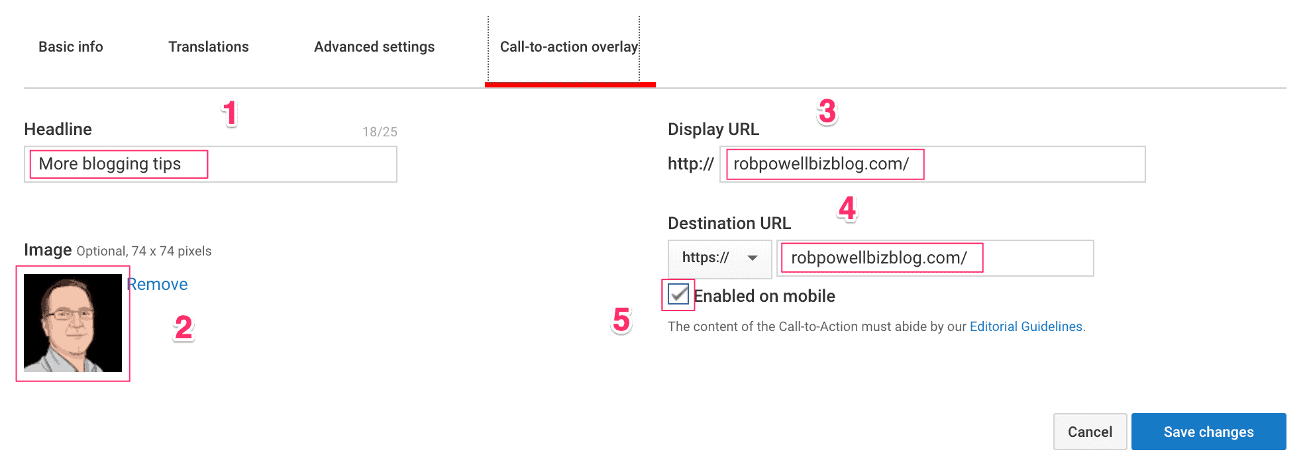
Task: Remove the uploaded overlay image
Action: pyautogui.click(x=157, y=283)
